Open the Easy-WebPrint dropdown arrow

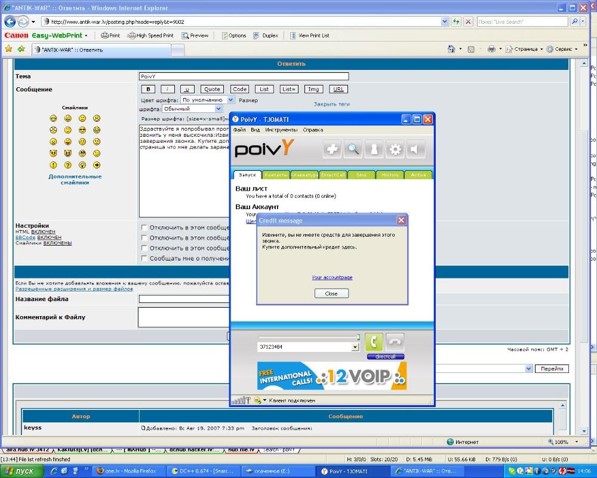(86, 35)
